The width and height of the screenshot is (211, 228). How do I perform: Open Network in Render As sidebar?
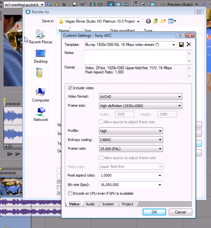(x=41, y=114)
